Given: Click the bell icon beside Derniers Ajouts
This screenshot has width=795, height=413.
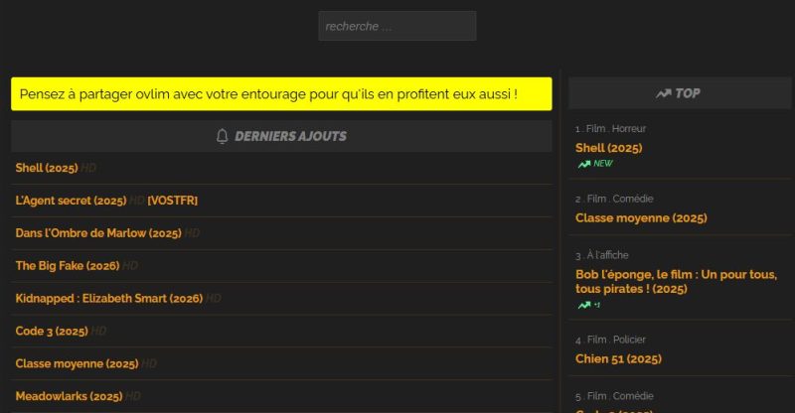Looking at the screenshot, I should 222,136.
